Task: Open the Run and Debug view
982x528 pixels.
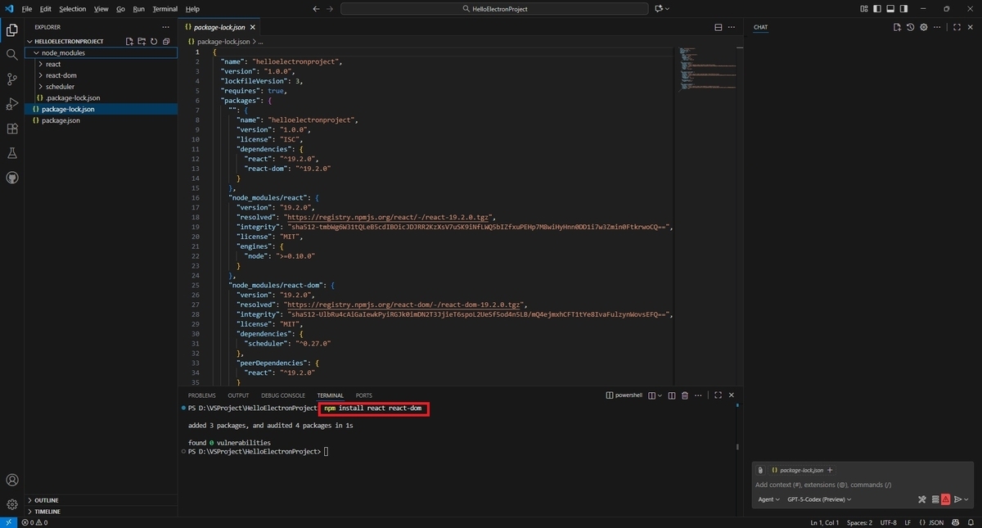Action: pos(11,103)
